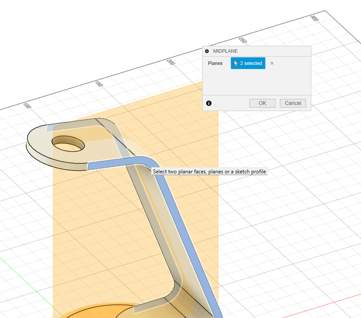Viewport: 361px width, 318px height.
Task: Confirm the midplane with OK
Action: click(262, 103)
